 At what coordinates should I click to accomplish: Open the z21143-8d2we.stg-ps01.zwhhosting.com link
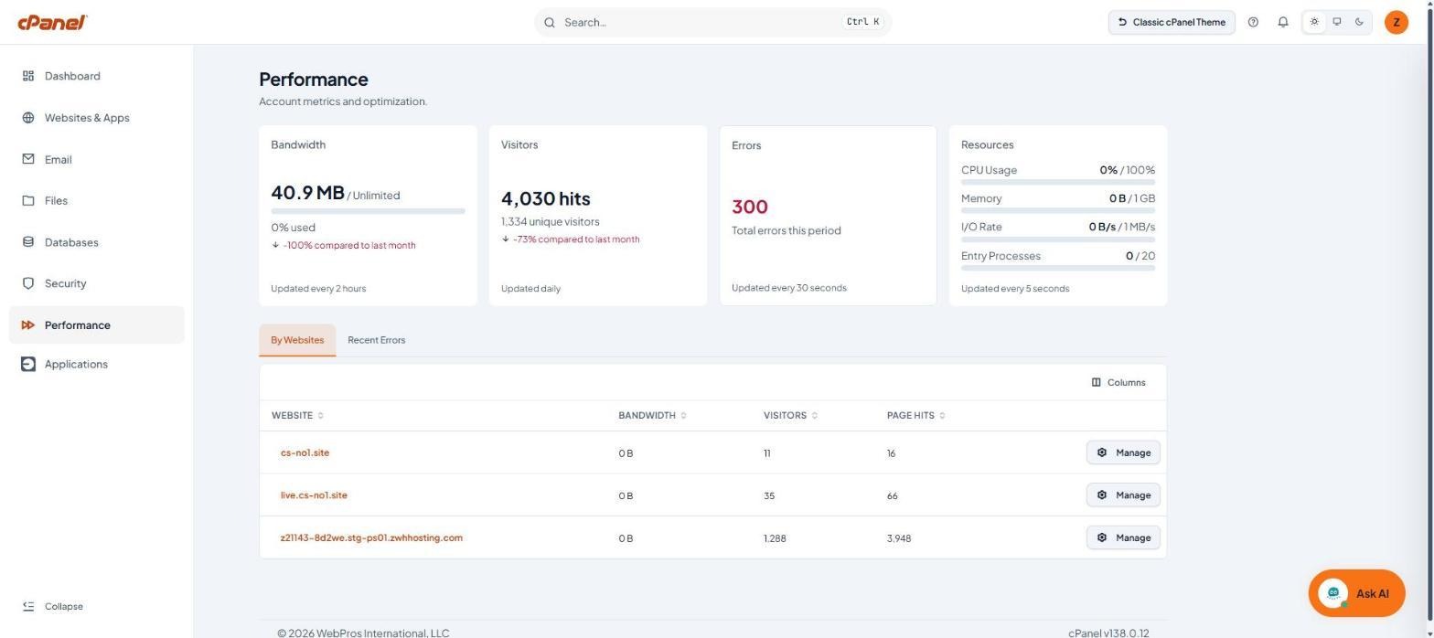371,537
